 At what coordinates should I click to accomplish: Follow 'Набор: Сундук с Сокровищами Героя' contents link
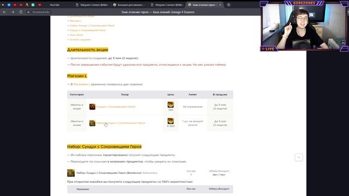(92, 26)
